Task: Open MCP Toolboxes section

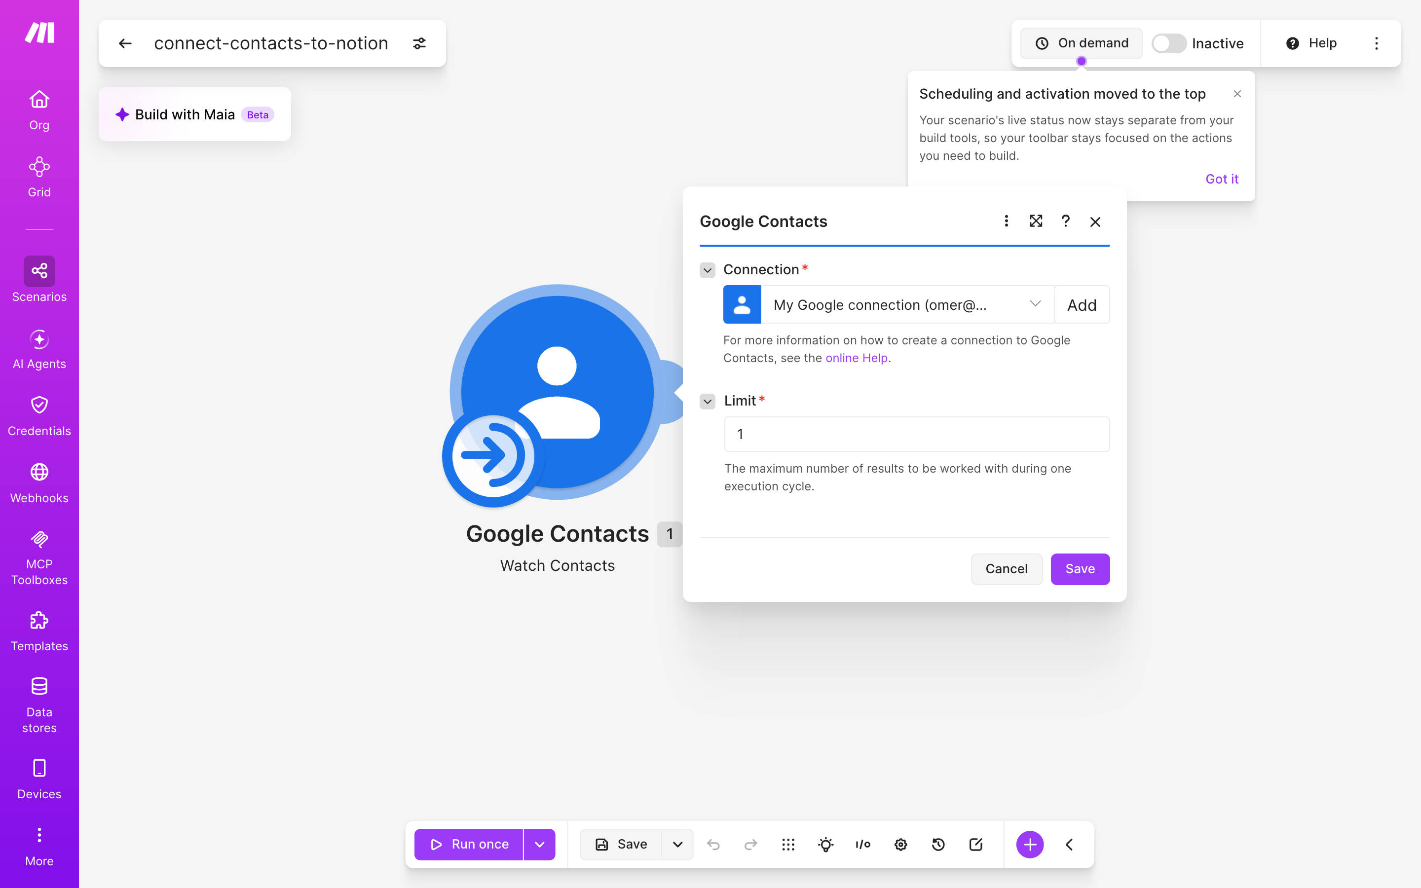Action: (39, 557)
